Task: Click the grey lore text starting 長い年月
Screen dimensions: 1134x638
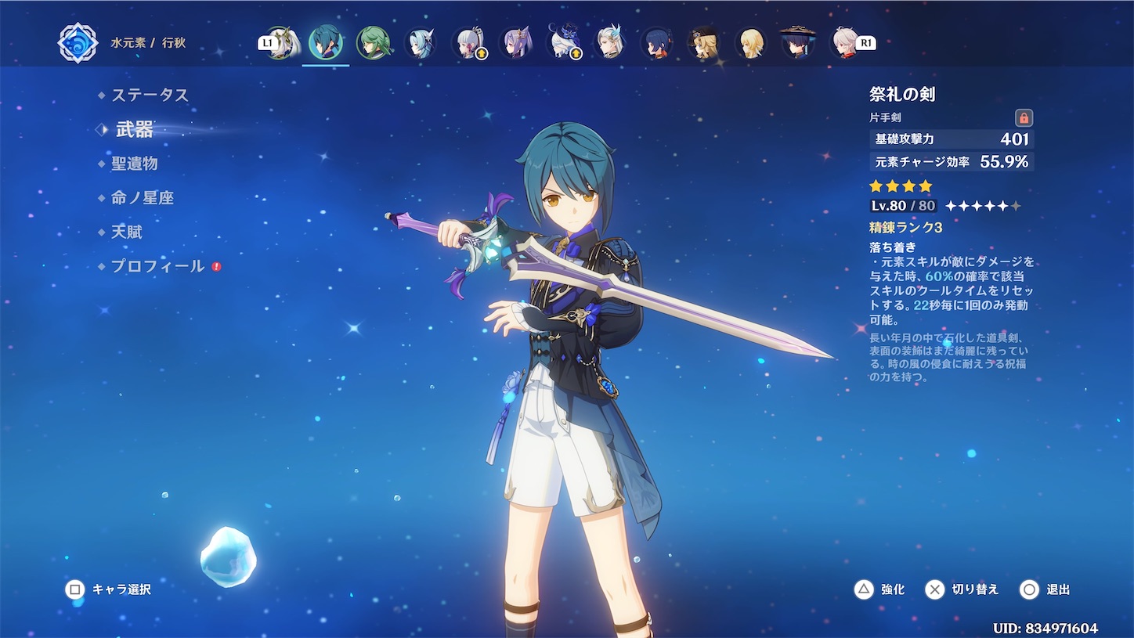Action: coord(949,357)
